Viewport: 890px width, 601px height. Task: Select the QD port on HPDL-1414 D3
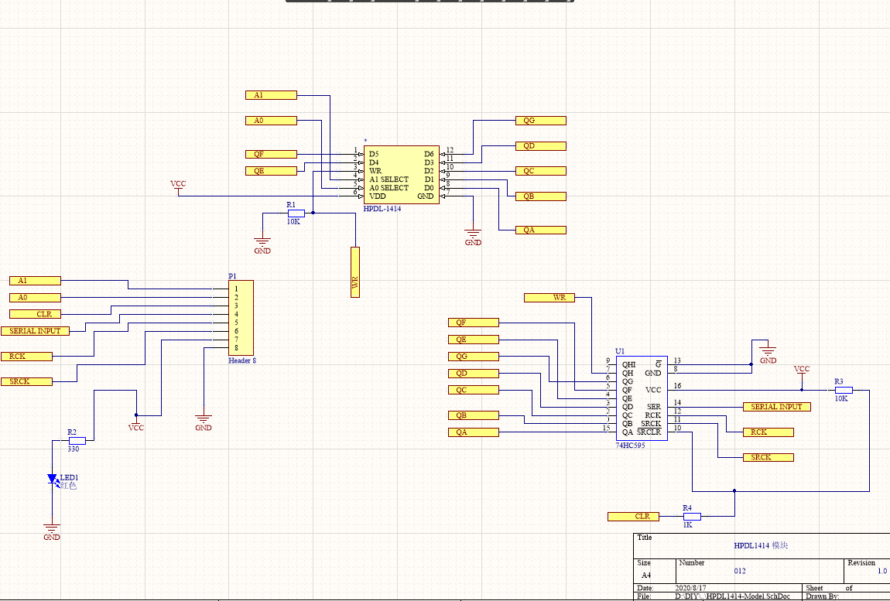tap(541, 146)
